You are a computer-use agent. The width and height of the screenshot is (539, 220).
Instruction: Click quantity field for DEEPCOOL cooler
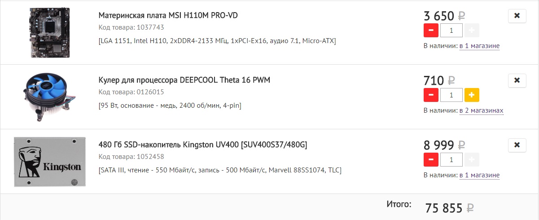[x=451, y=95]
